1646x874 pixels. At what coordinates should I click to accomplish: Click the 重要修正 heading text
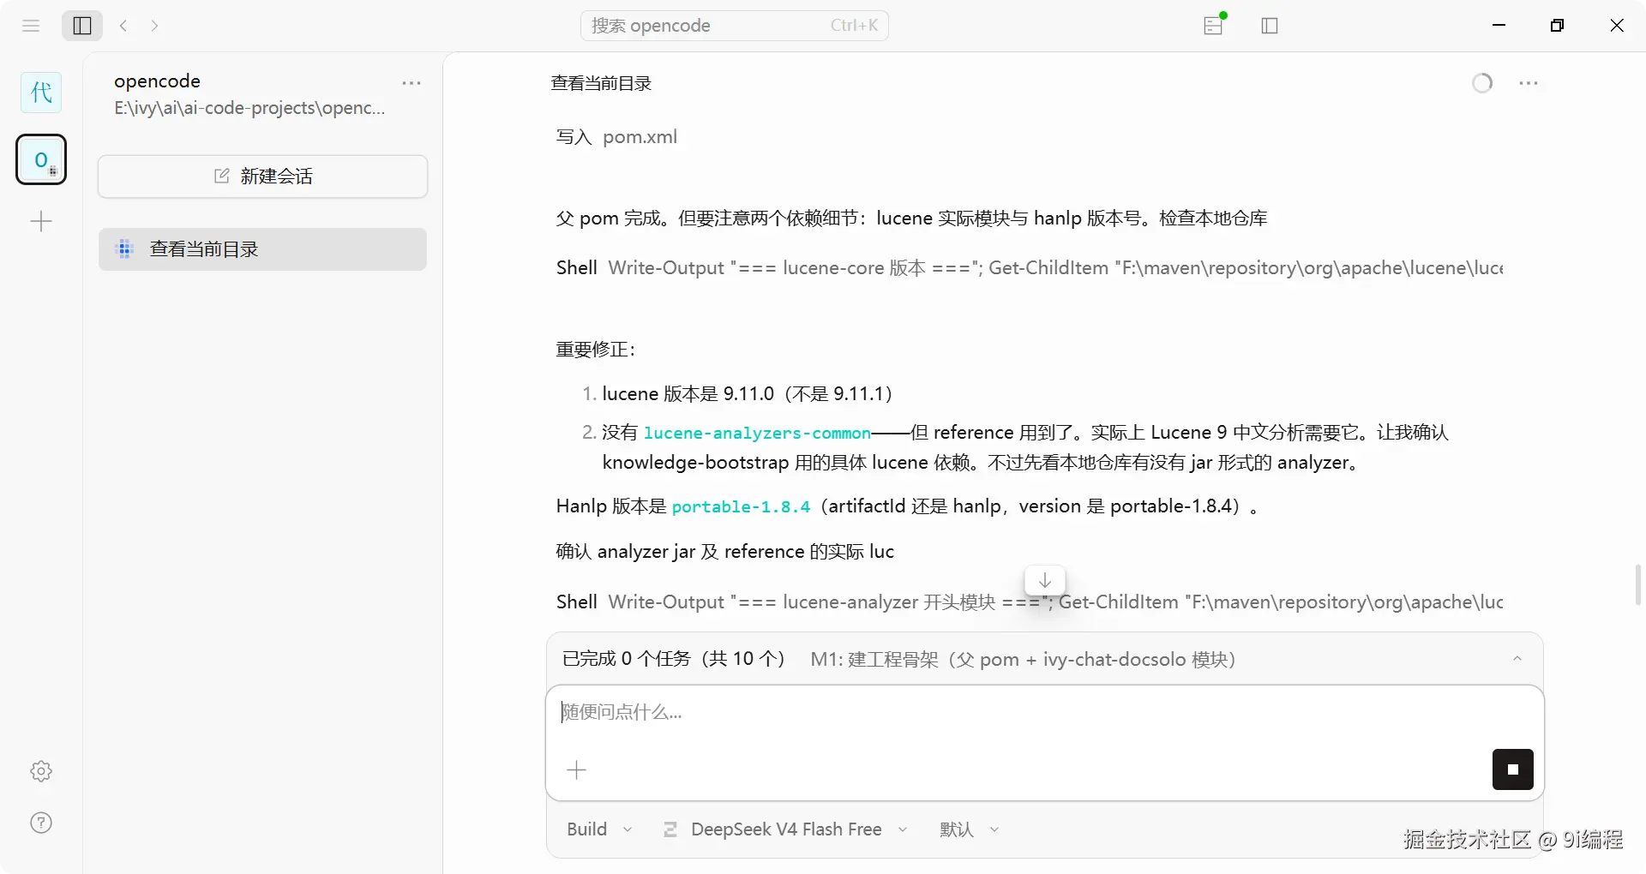click(596, 350)
